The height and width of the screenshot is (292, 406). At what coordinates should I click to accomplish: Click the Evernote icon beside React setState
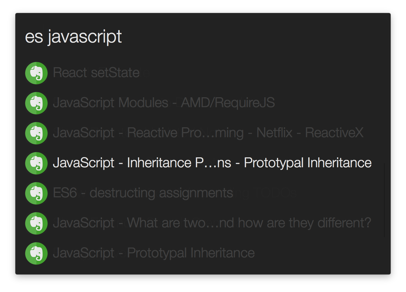tap(36, 73)
